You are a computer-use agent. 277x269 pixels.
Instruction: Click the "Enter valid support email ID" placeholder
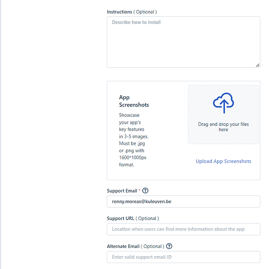point(141,257)
